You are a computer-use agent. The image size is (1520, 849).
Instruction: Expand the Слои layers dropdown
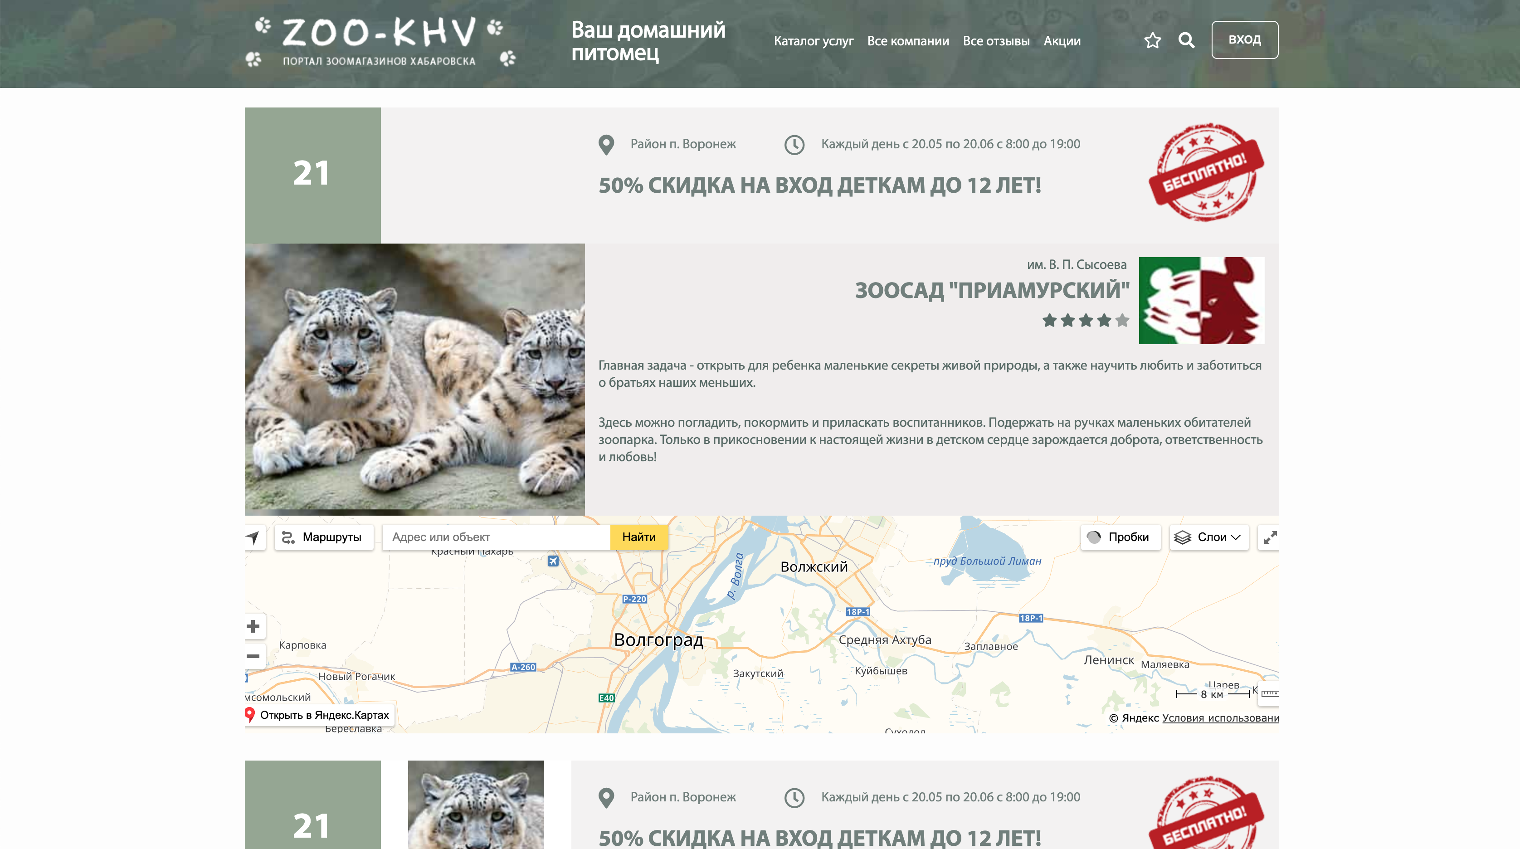(x=1208, y=537)
